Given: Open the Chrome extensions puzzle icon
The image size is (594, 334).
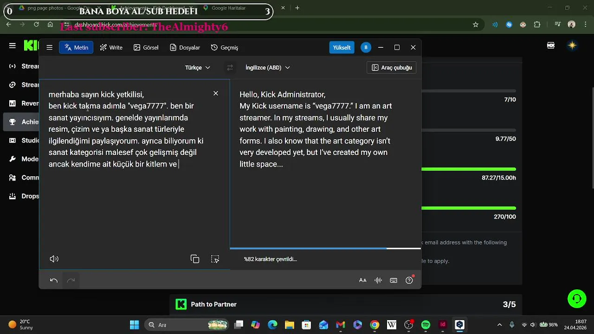Looking at the screenshot, I should (x=537, y=25).
